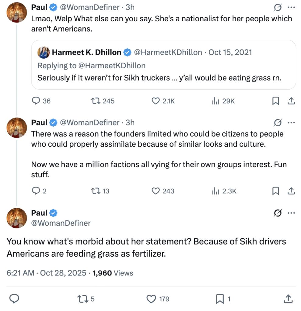Screen dimensions: 301x311
Task: Like the first tweet with 2.1K likes
Action: point(156,101)
